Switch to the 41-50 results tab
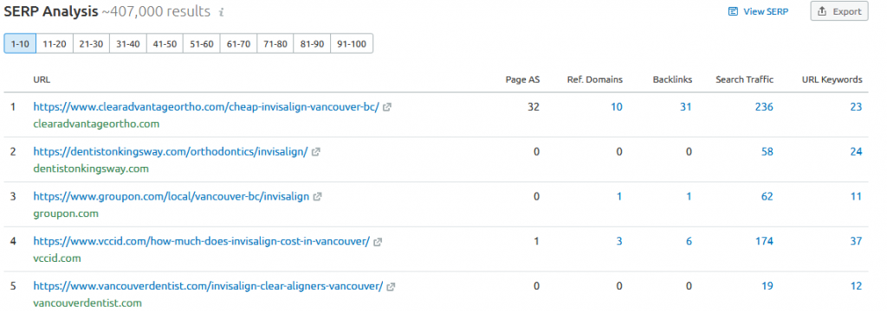 (x=165, y=44)
